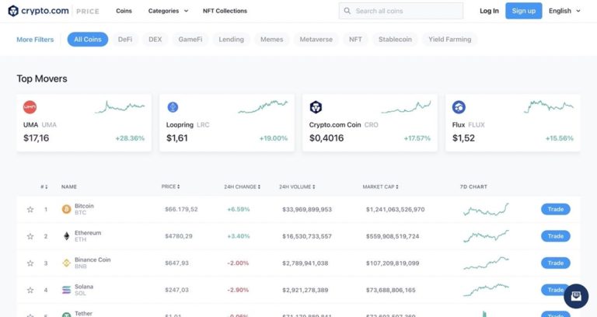Open Bitcoin 7D chart sparkline
The image size is (597, 317).
pos(486,209)
